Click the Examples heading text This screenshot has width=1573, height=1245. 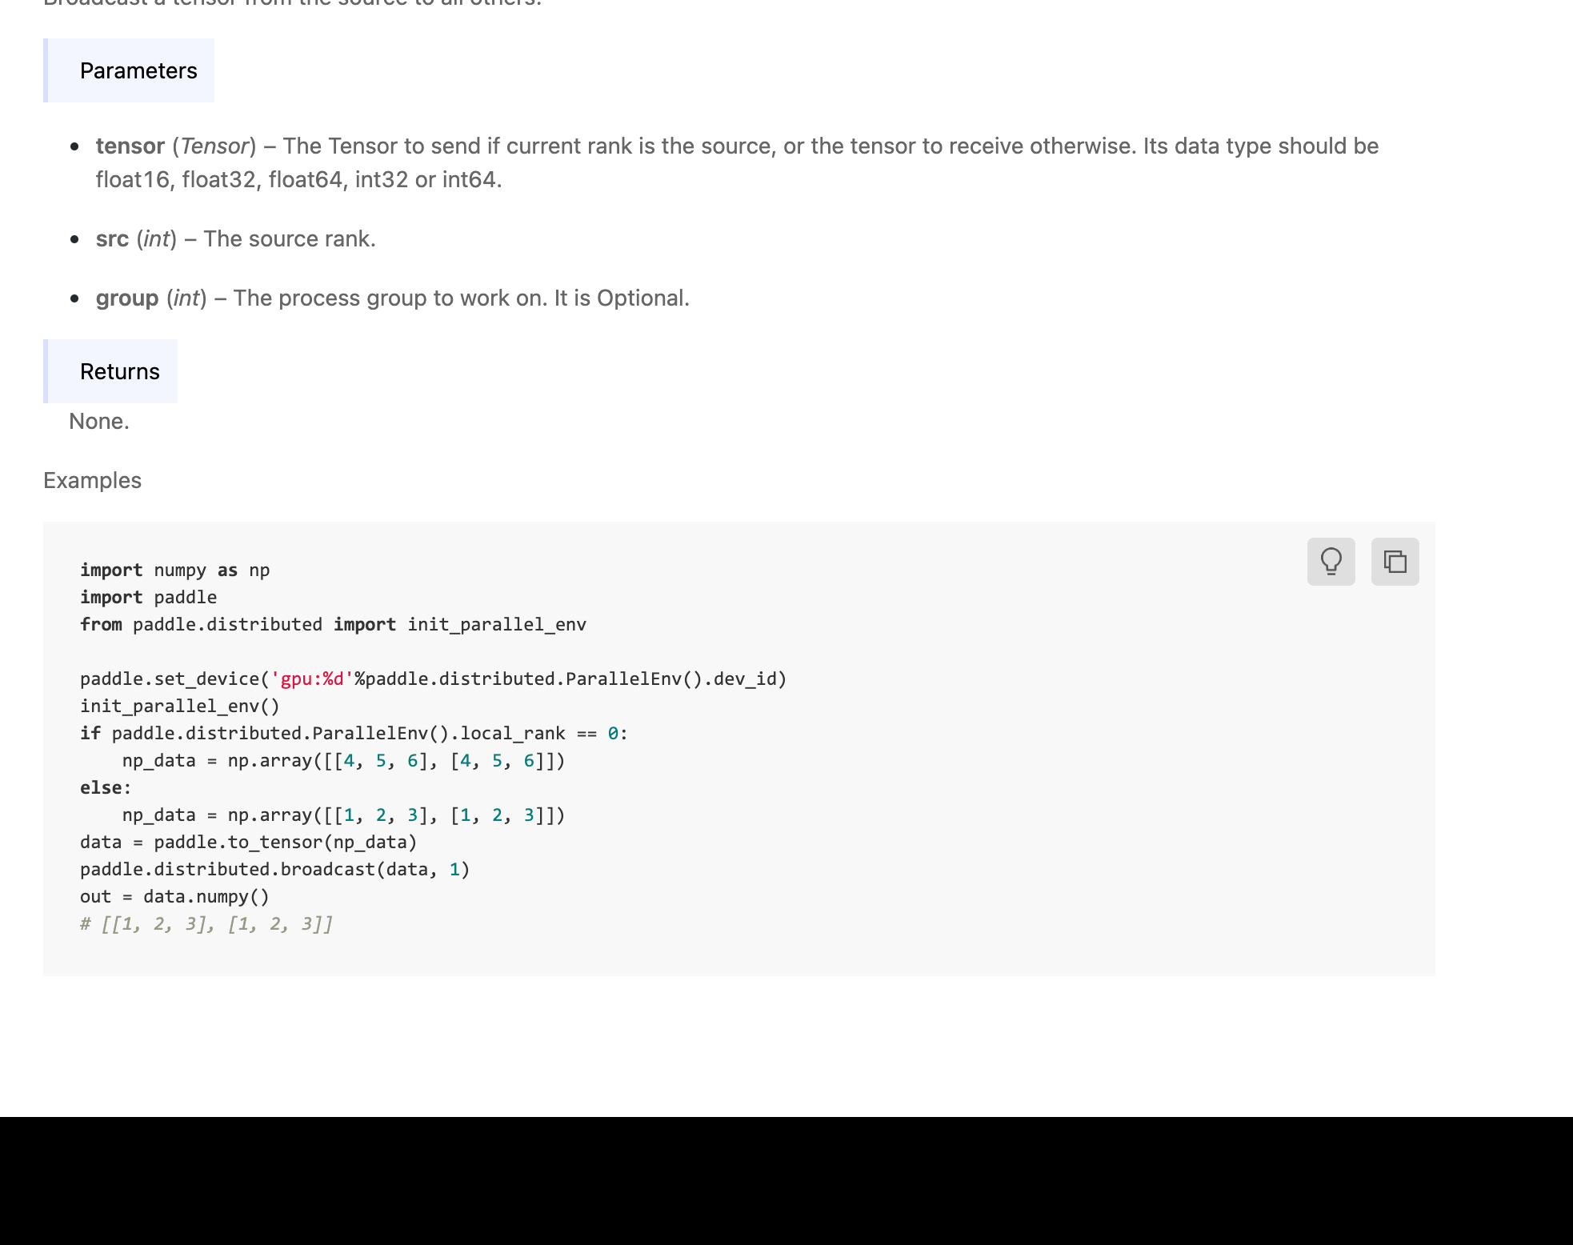[92, 481]
